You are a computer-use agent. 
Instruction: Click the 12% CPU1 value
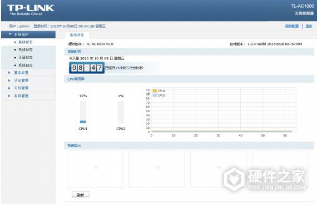point(83,96)
